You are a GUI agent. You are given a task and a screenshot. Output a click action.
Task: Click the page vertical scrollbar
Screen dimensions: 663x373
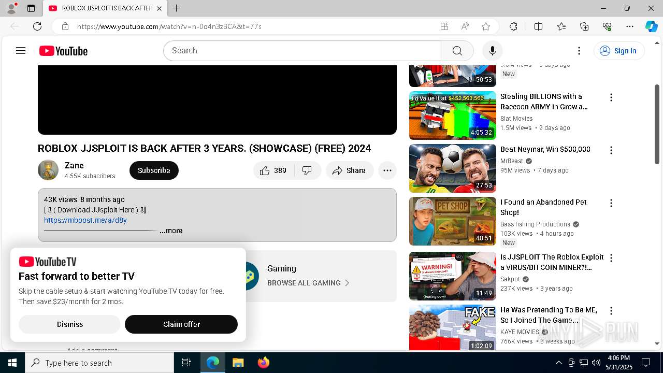point(657,124)
